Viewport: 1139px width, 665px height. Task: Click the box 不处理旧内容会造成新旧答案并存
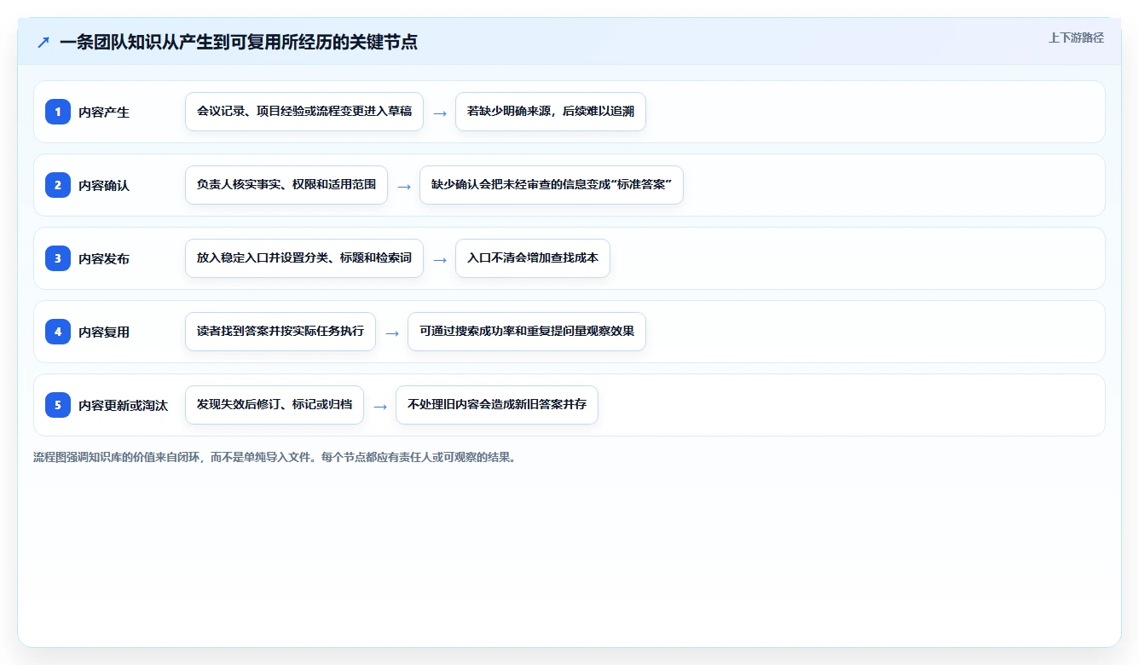point(497,405)
